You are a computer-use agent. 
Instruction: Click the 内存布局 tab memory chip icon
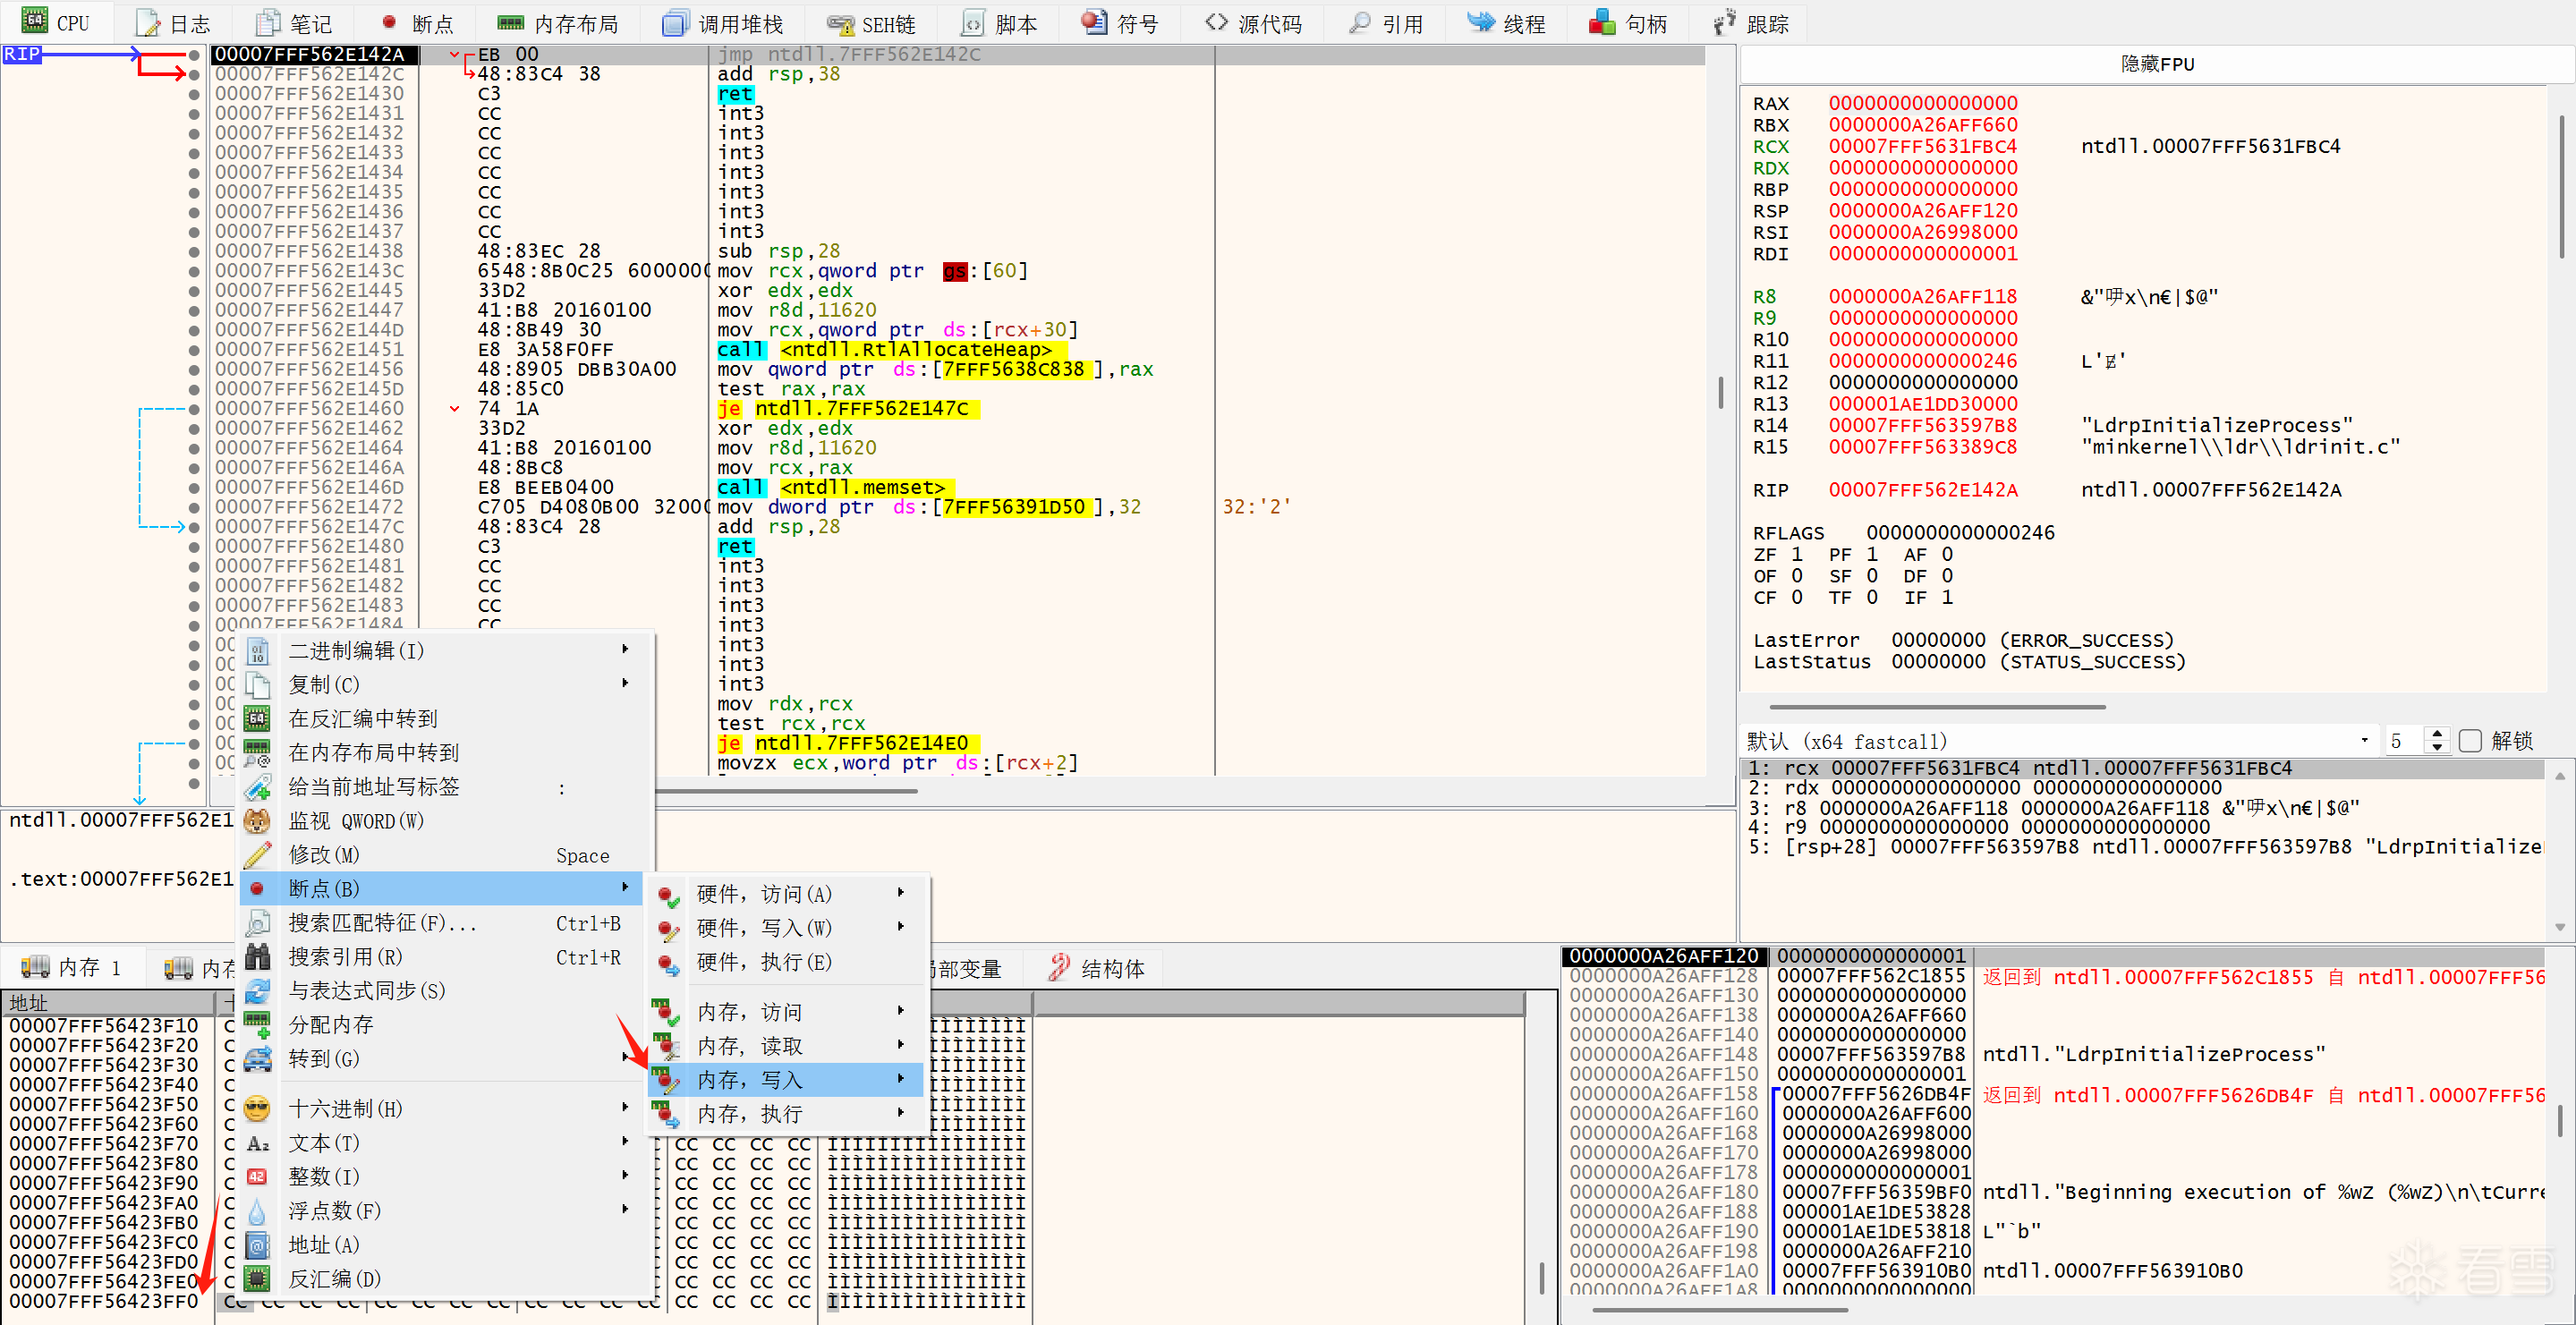[510, 23]
